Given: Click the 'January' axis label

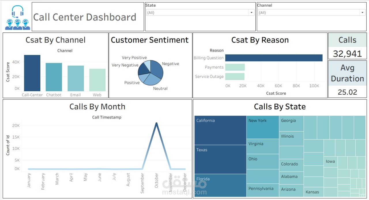Looking at the screenshot, I should pos(29,181).
